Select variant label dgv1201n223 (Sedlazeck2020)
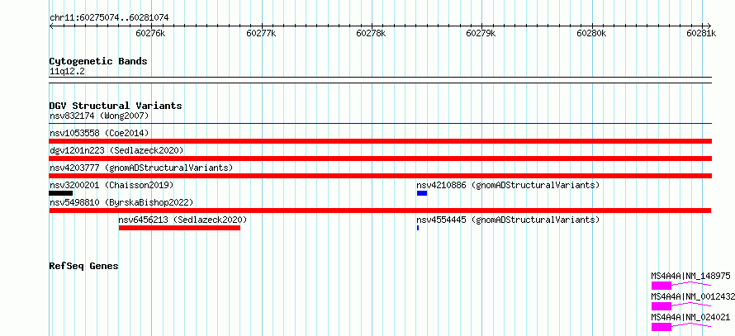 pyautogui.click(x=116, y=150)
